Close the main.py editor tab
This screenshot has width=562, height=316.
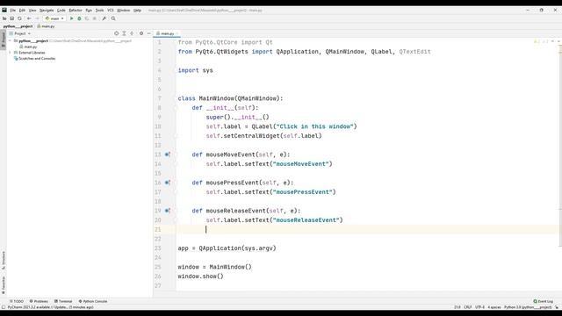tap(177, 33)
